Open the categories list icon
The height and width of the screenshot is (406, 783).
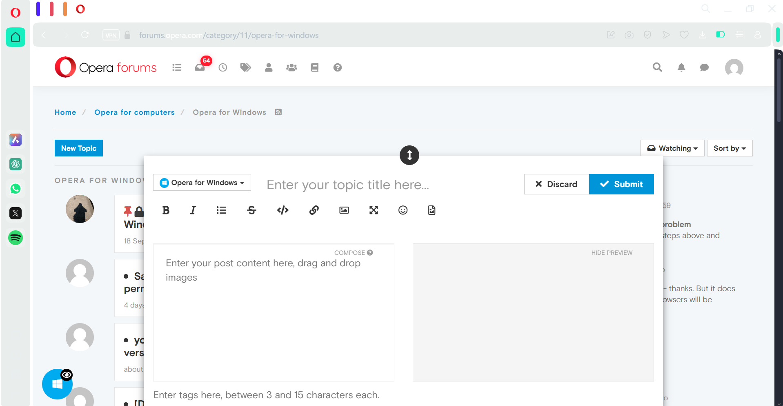pos(177,67)
